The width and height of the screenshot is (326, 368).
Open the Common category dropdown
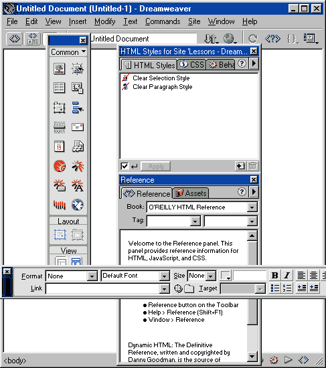click(x=68, y=52)
